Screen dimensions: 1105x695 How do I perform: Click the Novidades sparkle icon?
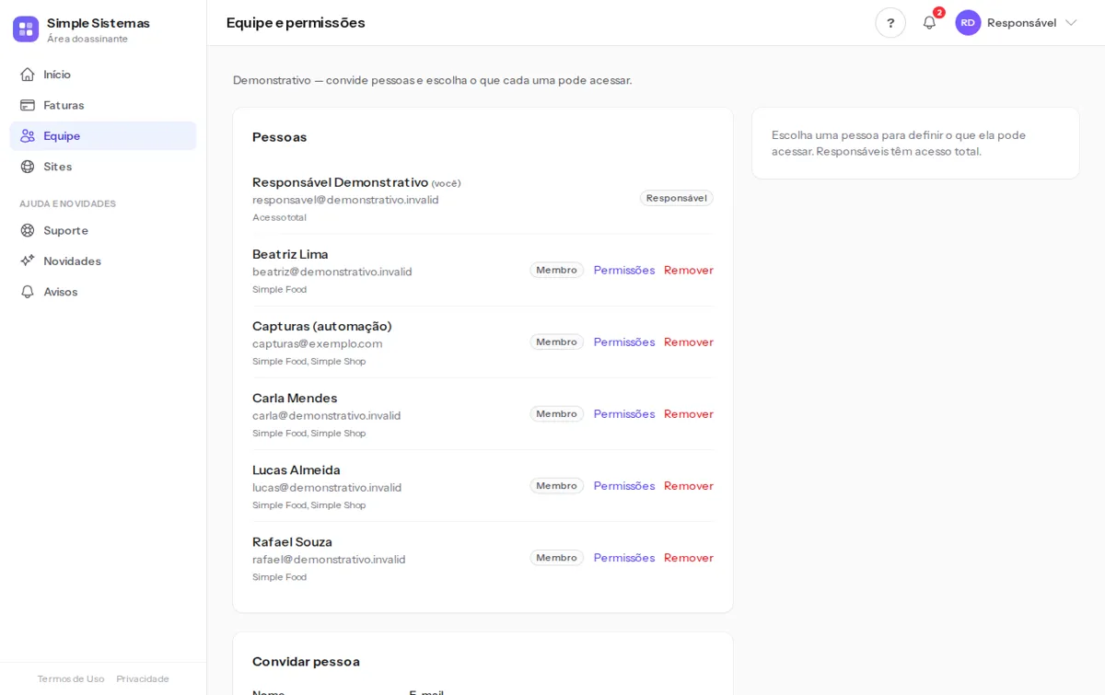click(28, 261)
